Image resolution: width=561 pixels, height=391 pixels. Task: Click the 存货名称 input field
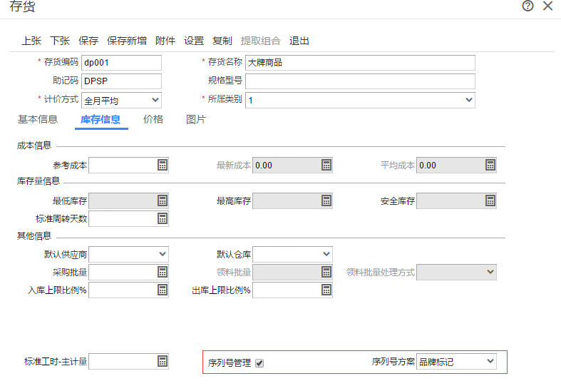(360, 63)
